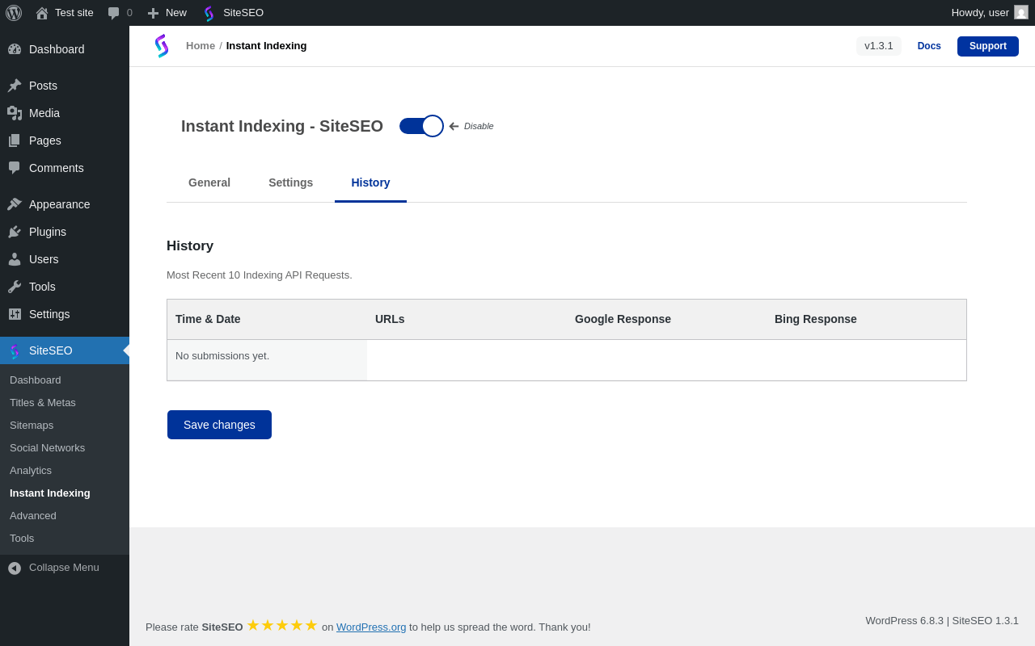Click the Media icon in sidebar
The image size is (1035, 646).
[x=15, y=113]
